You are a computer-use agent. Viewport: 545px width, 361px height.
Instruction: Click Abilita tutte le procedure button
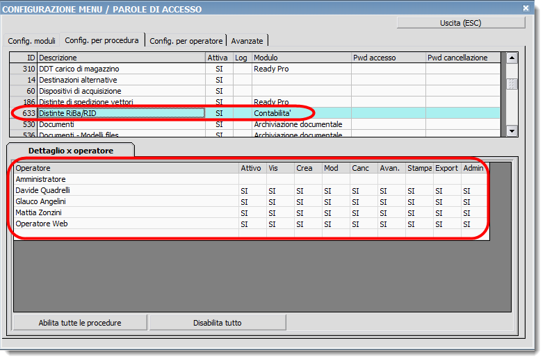[x=80, y=323]
